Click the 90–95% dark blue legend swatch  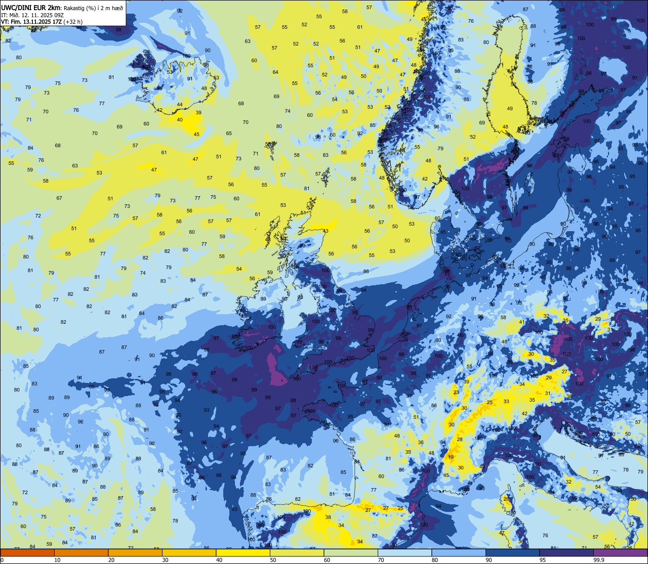point(512,552)
